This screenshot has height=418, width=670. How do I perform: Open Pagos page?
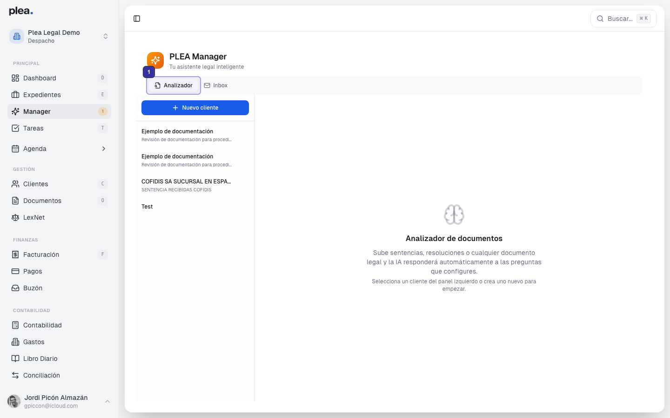tap(59, 271)
